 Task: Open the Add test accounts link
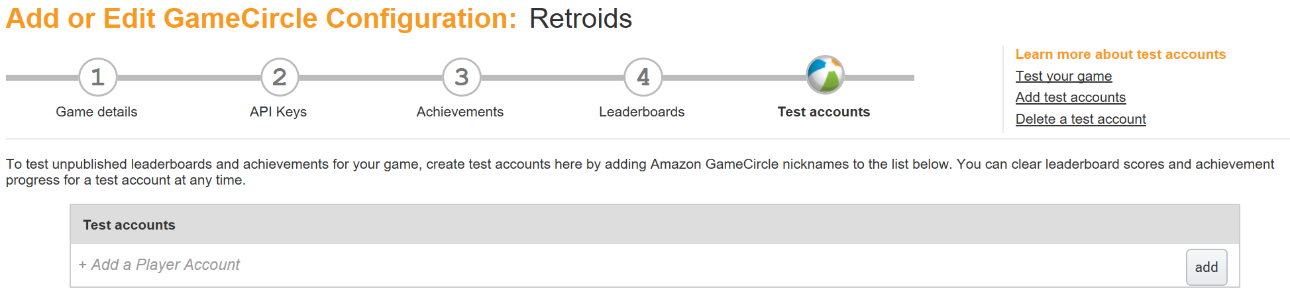[x=1070, y=97]
